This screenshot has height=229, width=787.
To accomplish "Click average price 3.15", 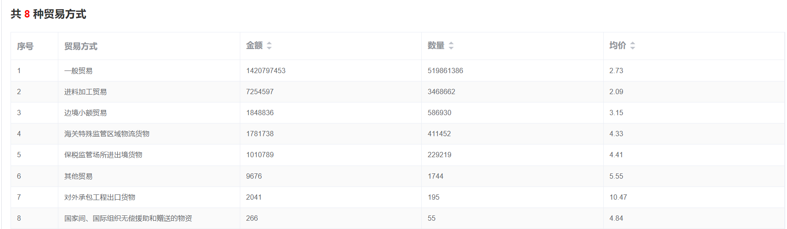I will point(616,113).
